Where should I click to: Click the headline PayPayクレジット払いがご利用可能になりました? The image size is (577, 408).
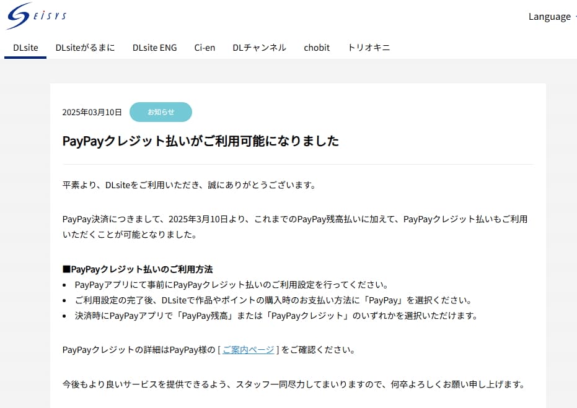(x=201, y=141)
